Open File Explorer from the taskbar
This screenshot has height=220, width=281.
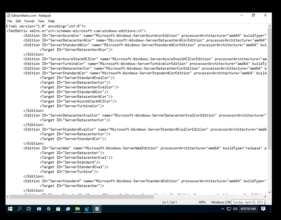(77, 209)
